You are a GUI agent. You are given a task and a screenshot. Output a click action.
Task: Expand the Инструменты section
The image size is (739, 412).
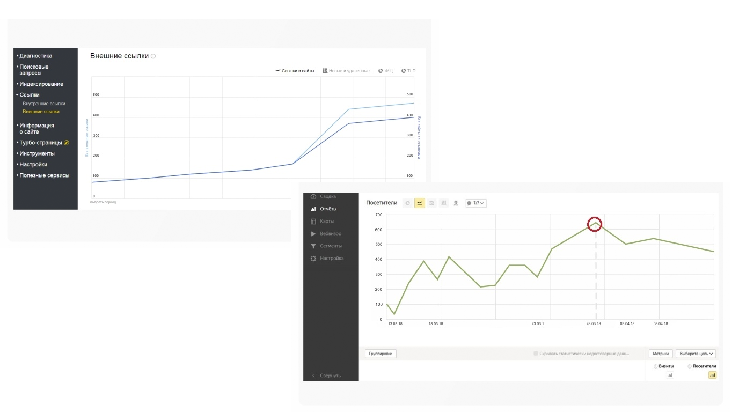35,153
